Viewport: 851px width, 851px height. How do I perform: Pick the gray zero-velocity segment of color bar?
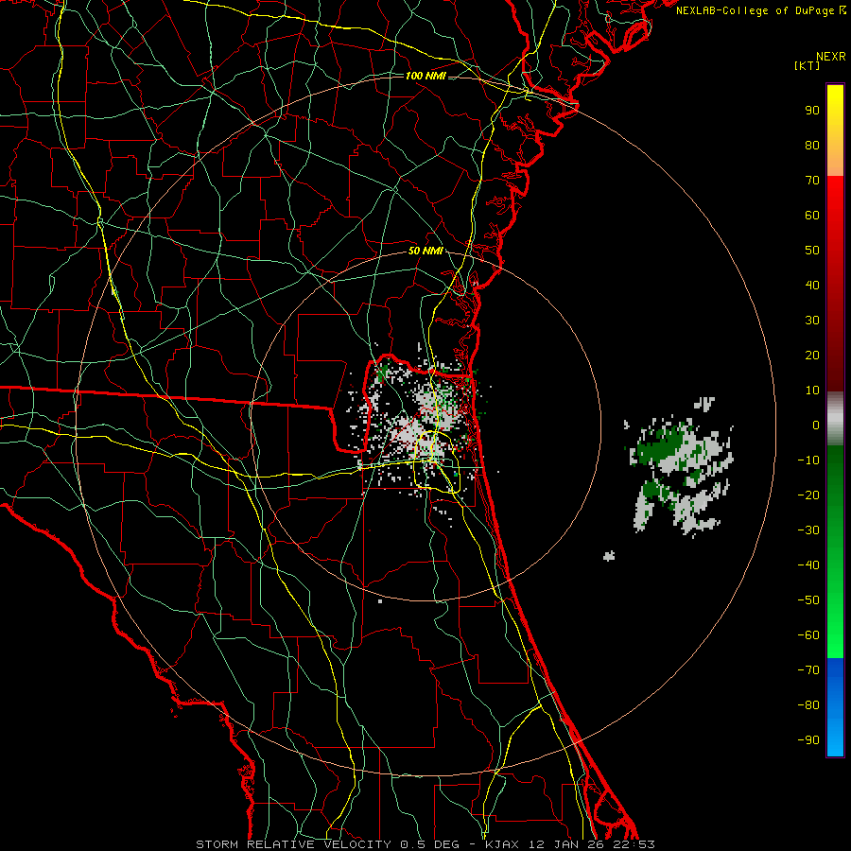click(x=835, y=419)
